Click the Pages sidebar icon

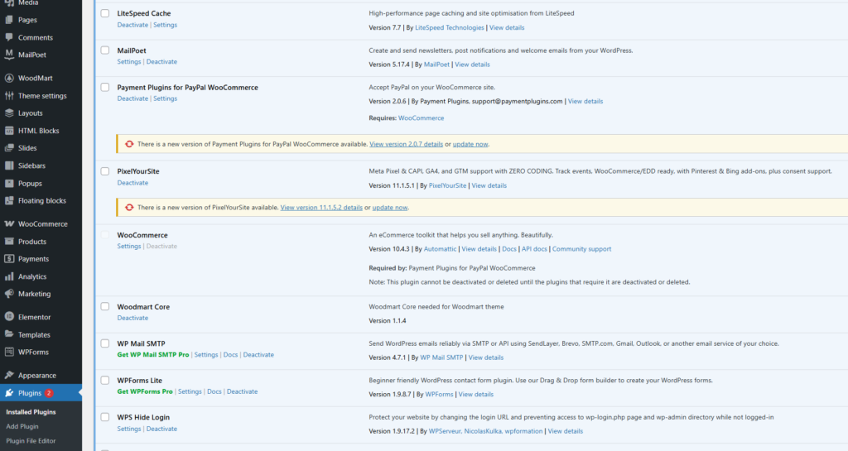click(x=9, y=20)
